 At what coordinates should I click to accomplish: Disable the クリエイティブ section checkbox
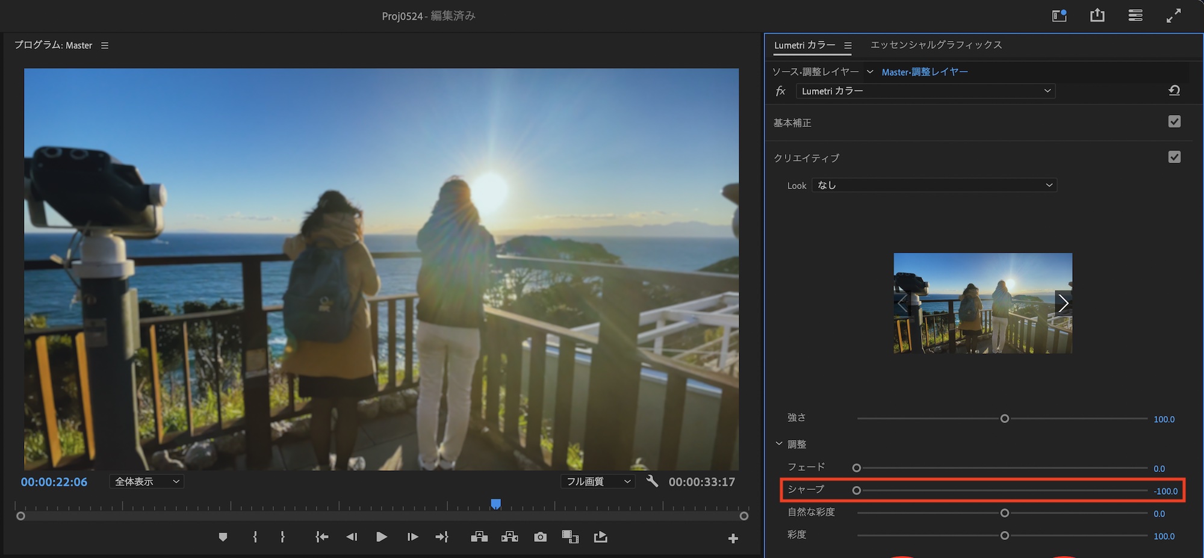pyautogui.click(x=1174, y=157)
